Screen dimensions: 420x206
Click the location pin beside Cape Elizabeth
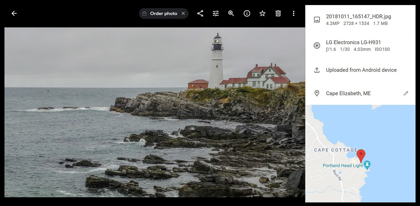pyautogui.click(x=317, y=93)
